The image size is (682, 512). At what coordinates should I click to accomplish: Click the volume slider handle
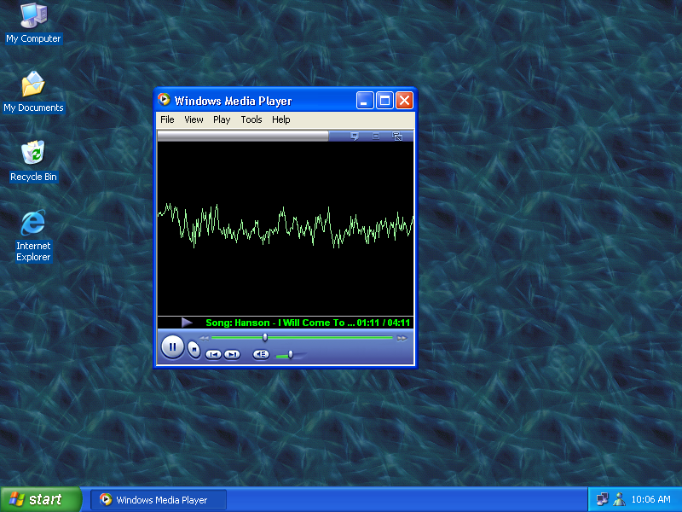point(291,354)
